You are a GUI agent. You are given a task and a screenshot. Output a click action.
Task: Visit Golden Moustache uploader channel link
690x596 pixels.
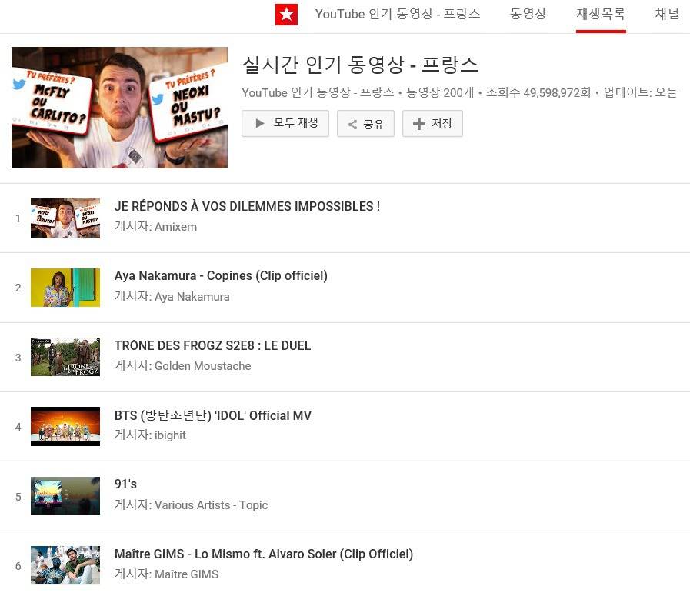(x=202, y=366)
